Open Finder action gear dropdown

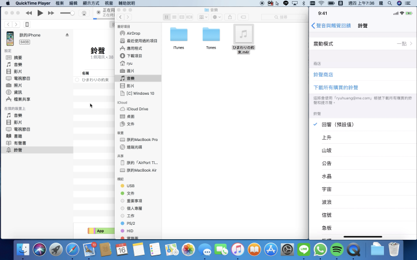[x=216, y=17]
